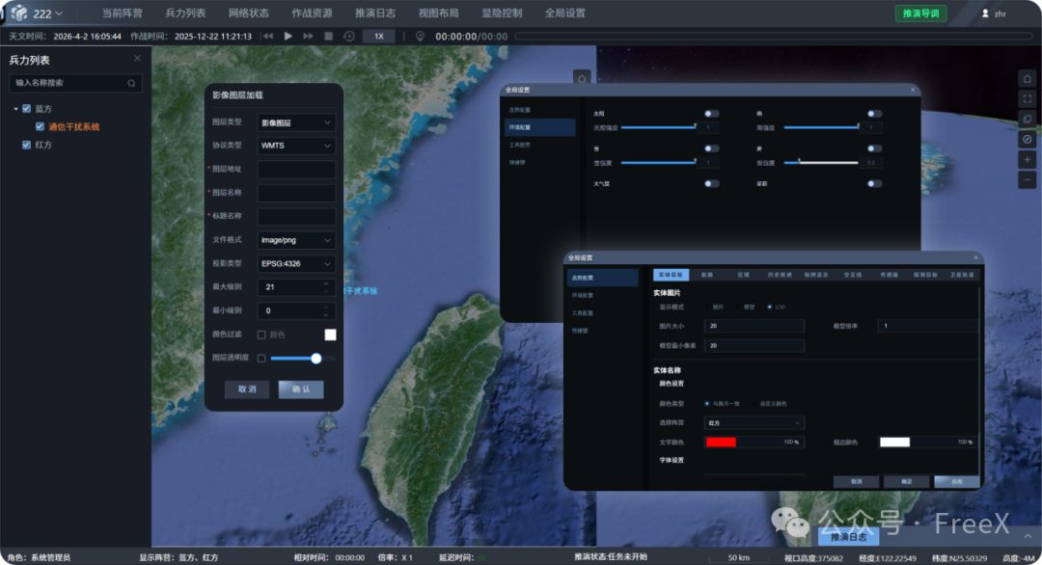Click the rewind playback control
Viewport: 1042px width, 565px height.
coord(268,36)
